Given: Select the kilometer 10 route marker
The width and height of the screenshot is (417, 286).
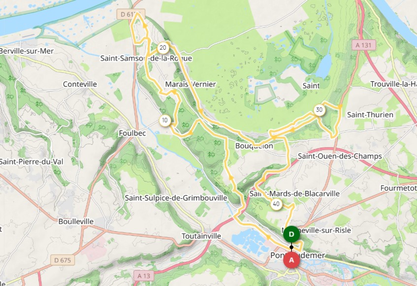Looking at the screenshot, I should point(165,121).
